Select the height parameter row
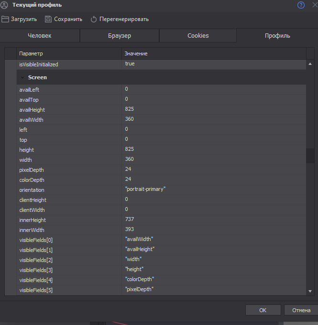The width and height of the screenshot is (318, 325). click(161, 150)
